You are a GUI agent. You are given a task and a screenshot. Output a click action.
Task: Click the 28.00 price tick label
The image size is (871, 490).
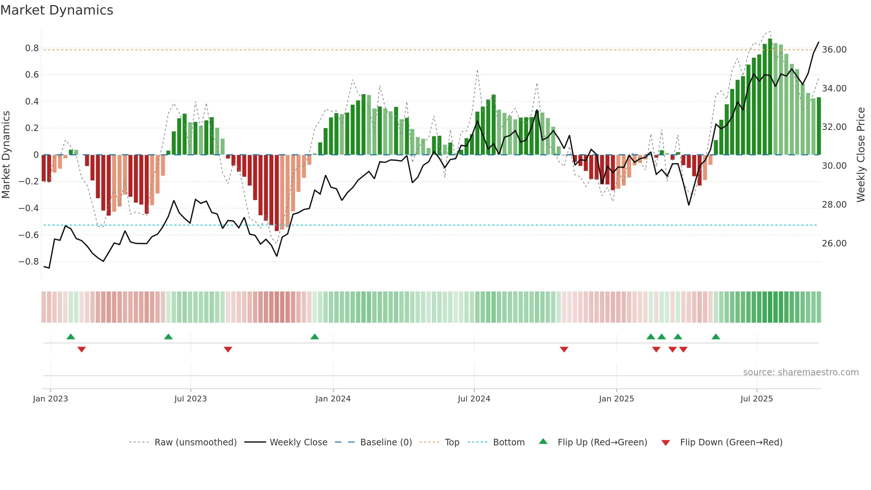pos(834,205)
